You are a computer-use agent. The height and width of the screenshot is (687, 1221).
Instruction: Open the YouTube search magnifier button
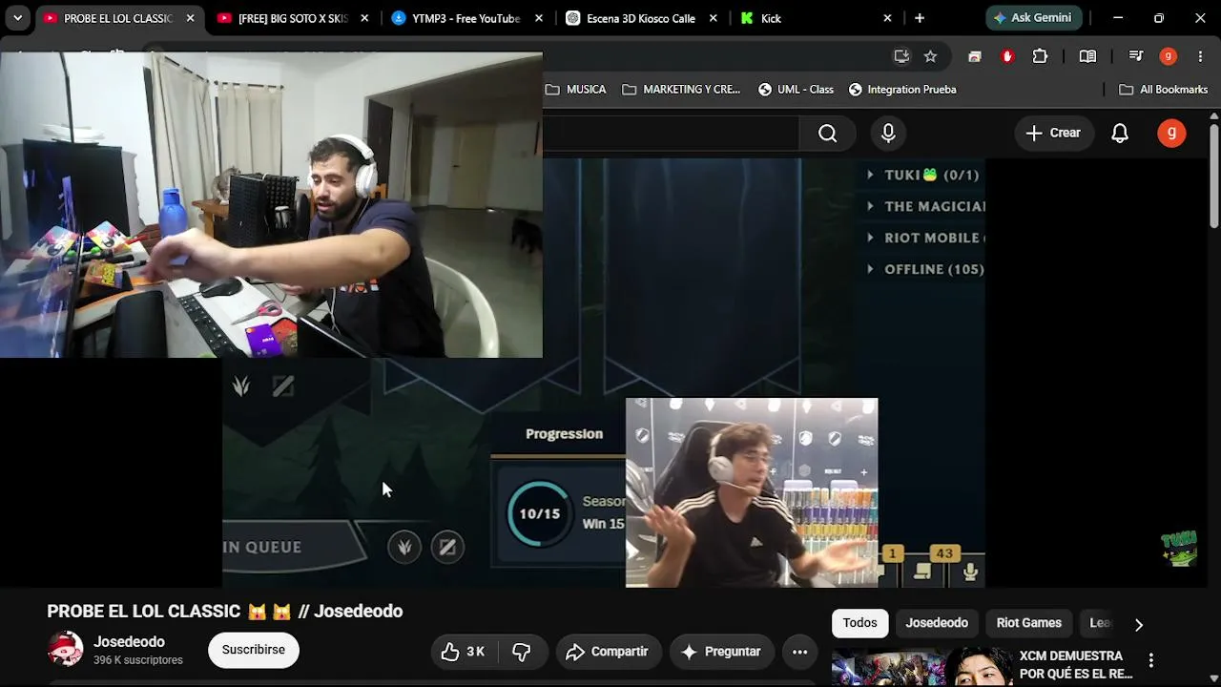[x=827, y=134]
